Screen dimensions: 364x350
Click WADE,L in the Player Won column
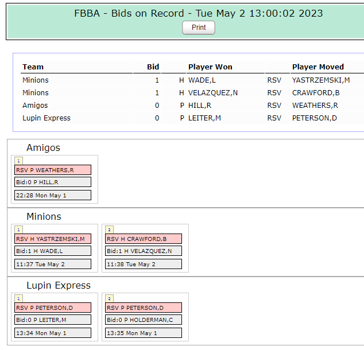tap(202, 80)
